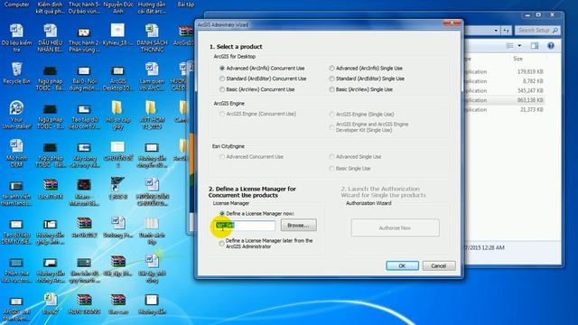Open the Explorer view options dropdown arrow

[x=519, y=46]
